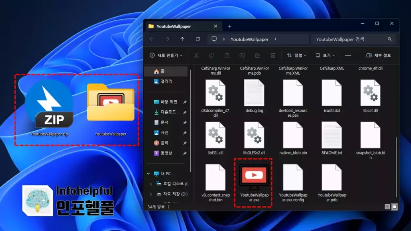
Task: Open 다운로드 in navigation pane
Action: click(166, 112)
